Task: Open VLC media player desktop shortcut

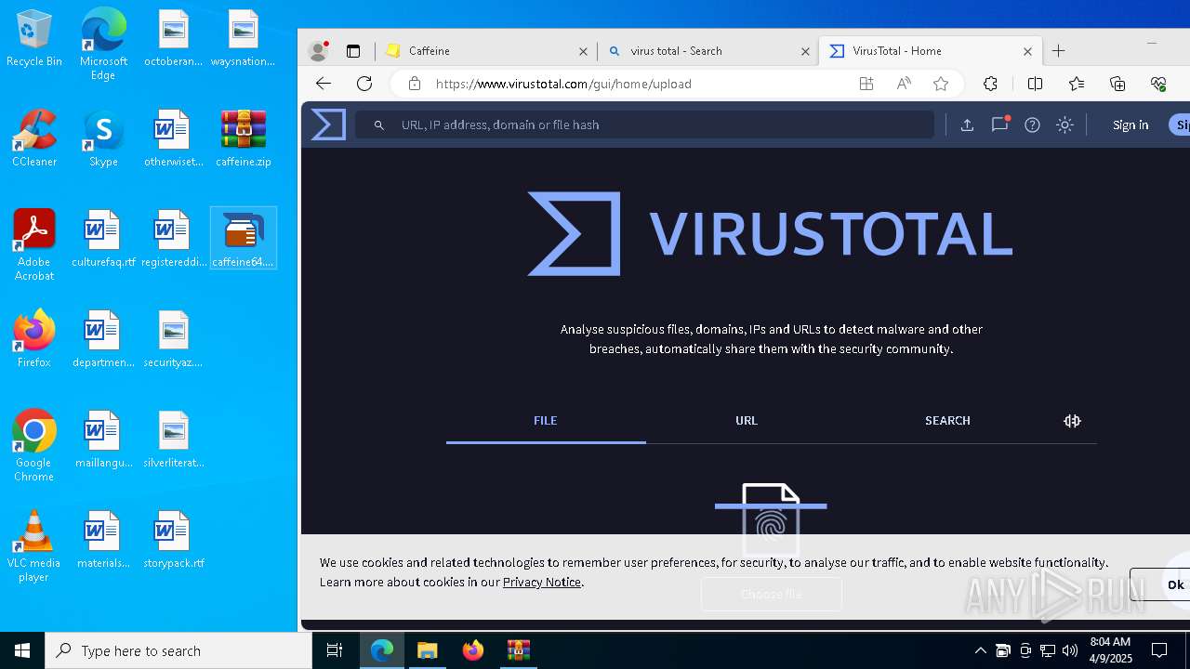Action: tap(34, 546)
